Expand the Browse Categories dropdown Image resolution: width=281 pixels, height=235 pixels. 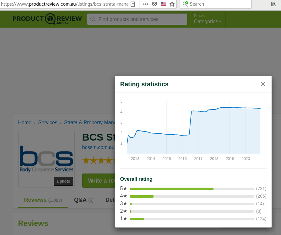[208, 19]
